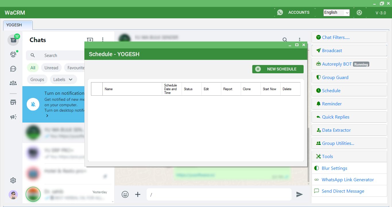Viewport: 392px width, 207px height.
Task: Click the Status column header
Action: coord(192,89)
